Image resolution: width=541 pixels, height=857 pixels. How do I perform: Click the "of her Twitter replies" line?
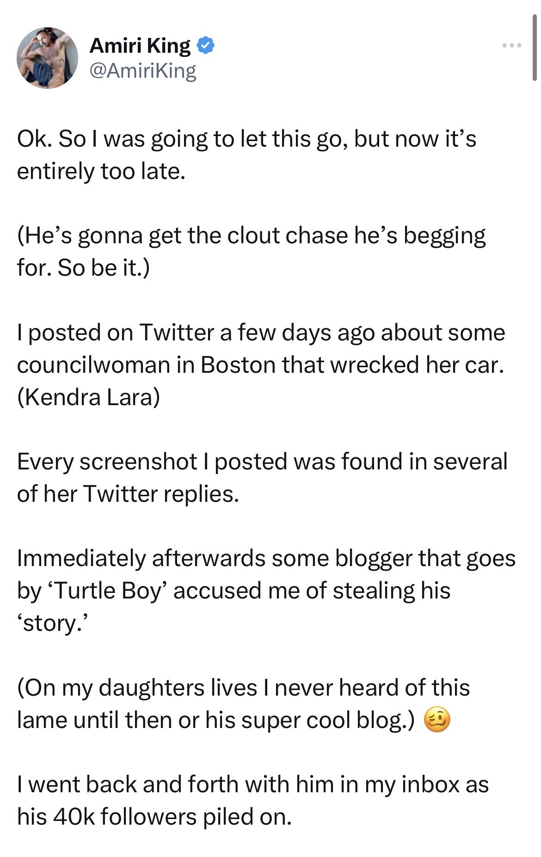[x=128, y=494]
